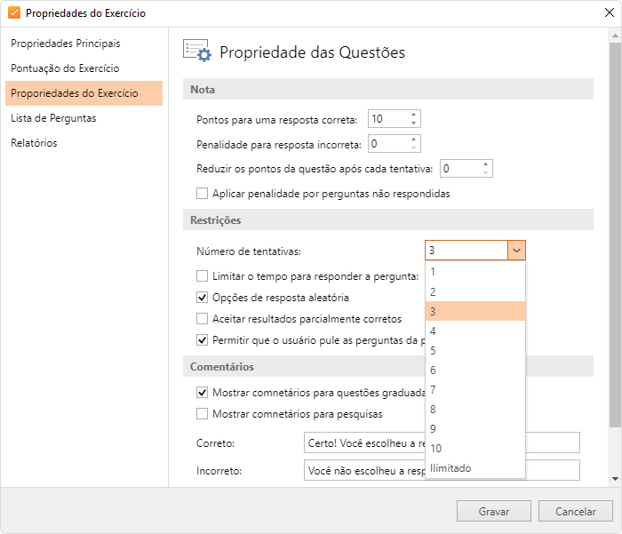Choose 7 attempts from the list
Screen dimensions: 622x534
tap(475, 389)
